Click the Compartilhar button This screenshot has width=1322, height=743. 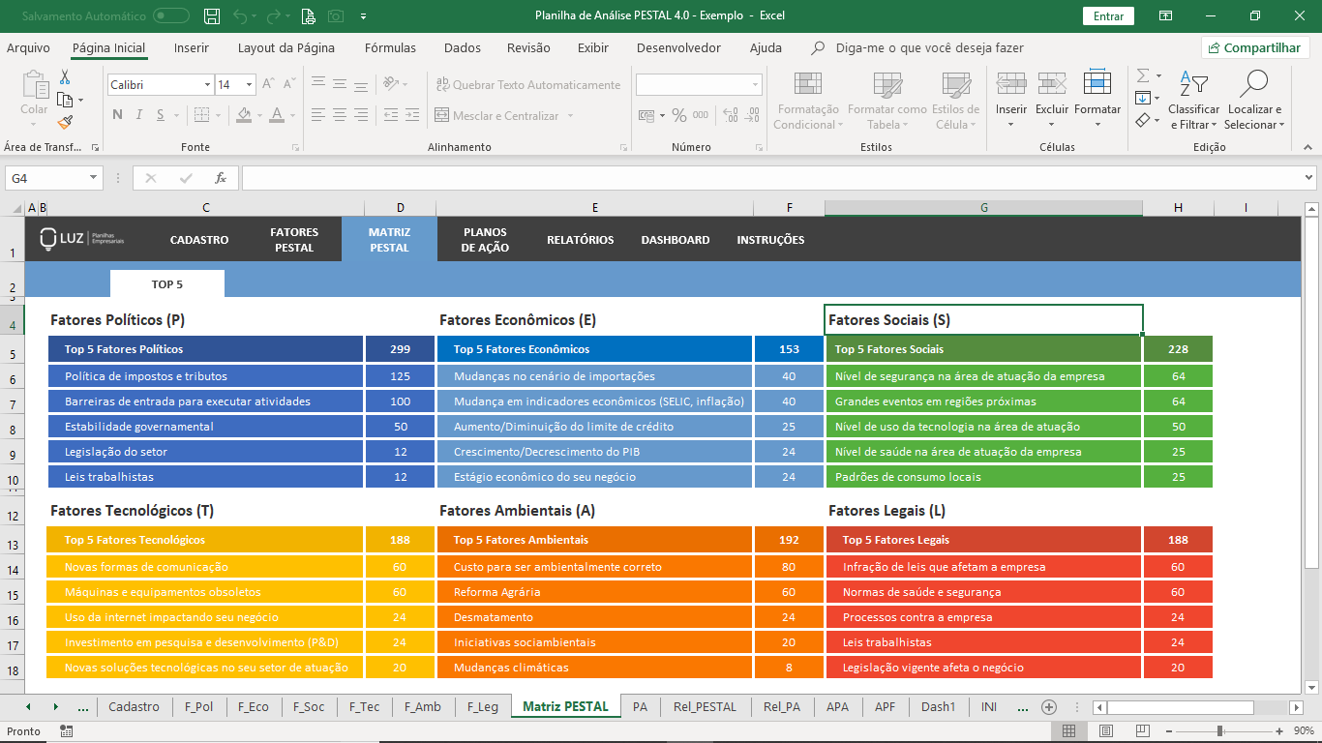pyautogui.click(x=1255, y=47)
